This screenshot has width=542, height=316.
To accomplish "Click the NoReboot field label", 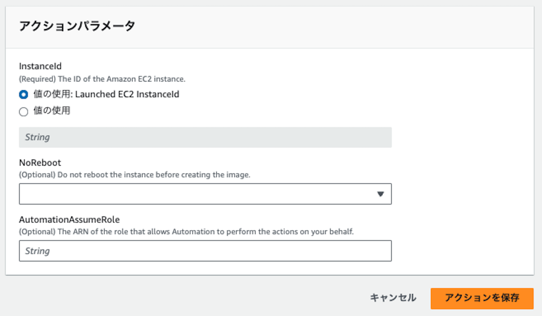I will (40, 163).
